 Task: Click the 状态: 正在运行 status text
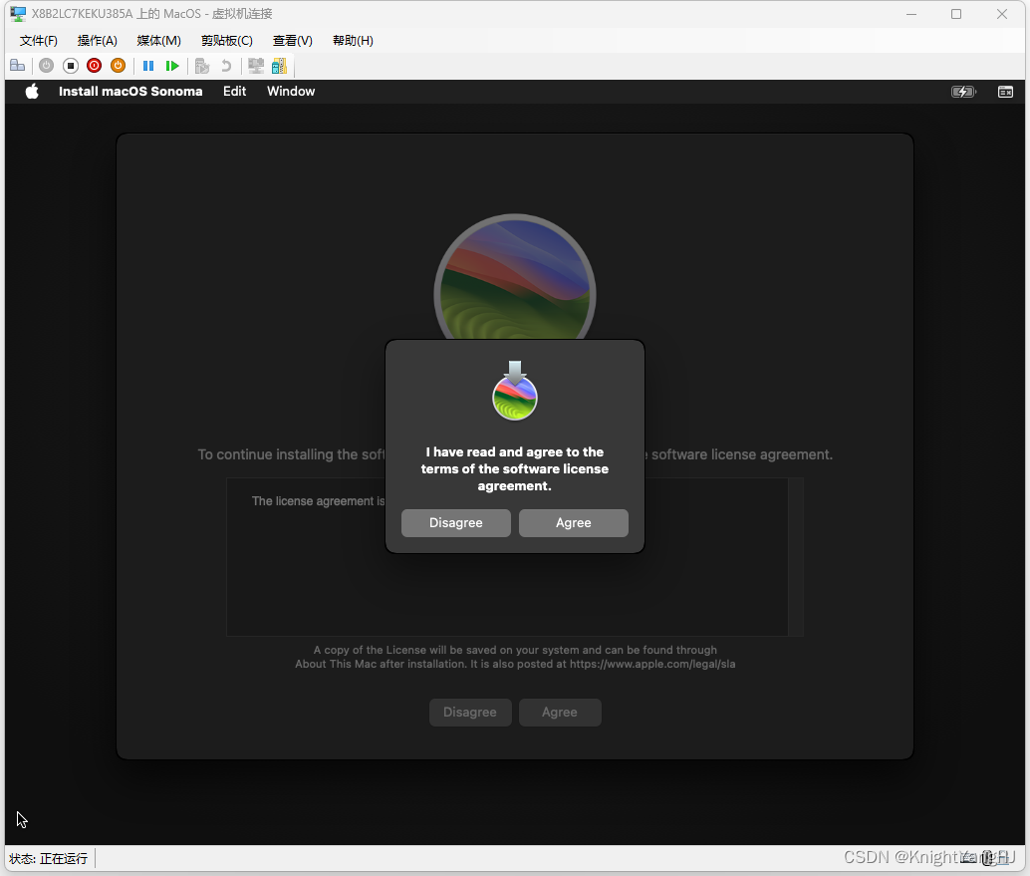coord(49,859)
